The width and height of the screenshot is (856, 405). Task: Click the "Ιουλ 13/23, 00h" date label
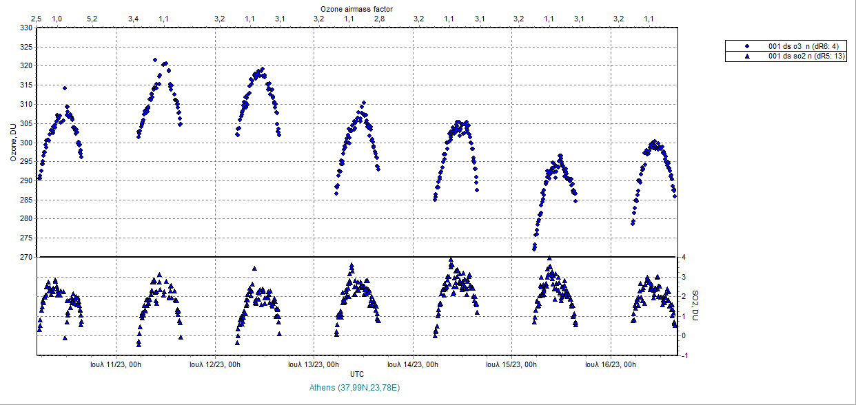(314, 364)
